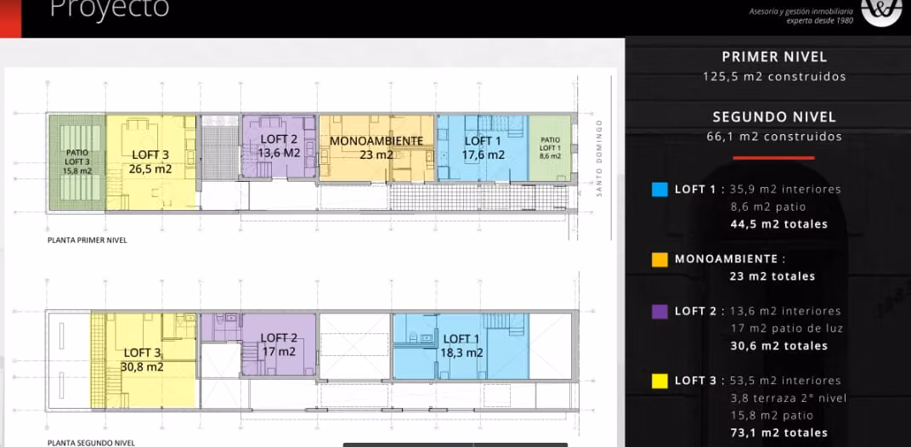
Task: Click the 73,1 m2 totales text
Action: [778, 433]
